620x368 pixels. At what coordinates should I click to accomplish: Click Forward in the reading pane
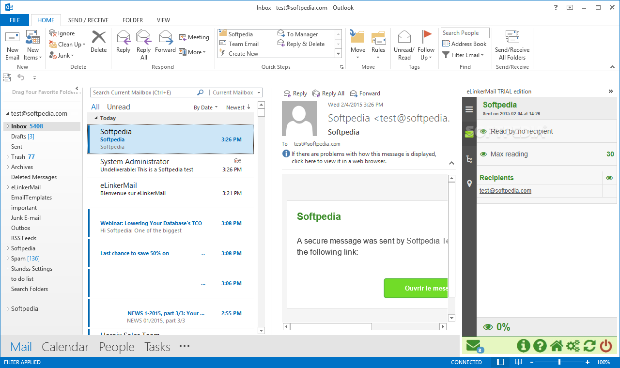[x=365, y=93]
